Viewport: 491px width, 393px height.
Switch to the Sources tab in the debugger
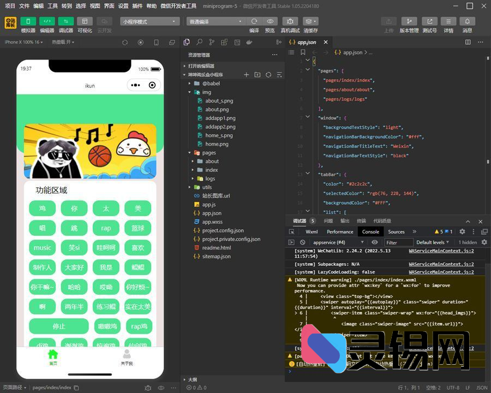coord(396,231)
